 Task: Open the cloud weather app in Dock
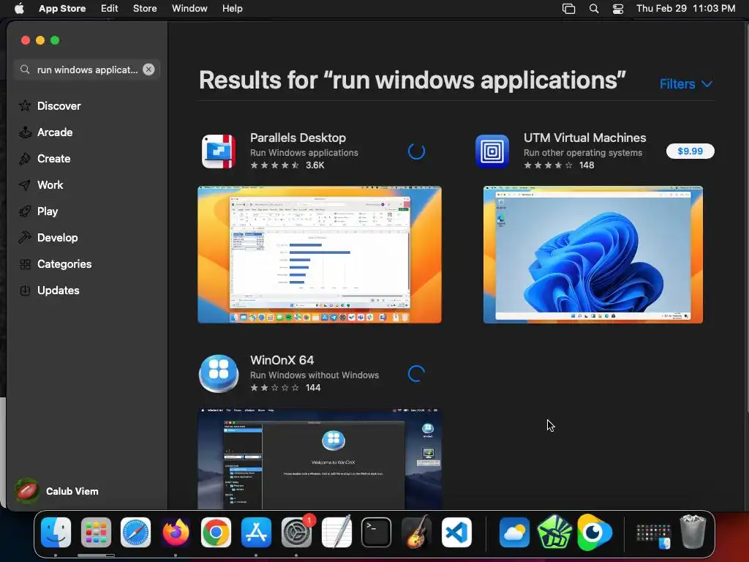point(514,533)
